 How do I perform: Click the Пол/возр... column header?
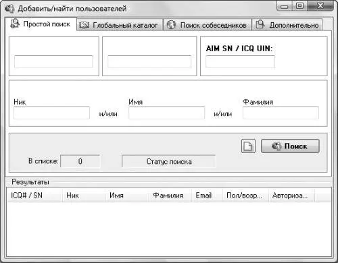245,196
